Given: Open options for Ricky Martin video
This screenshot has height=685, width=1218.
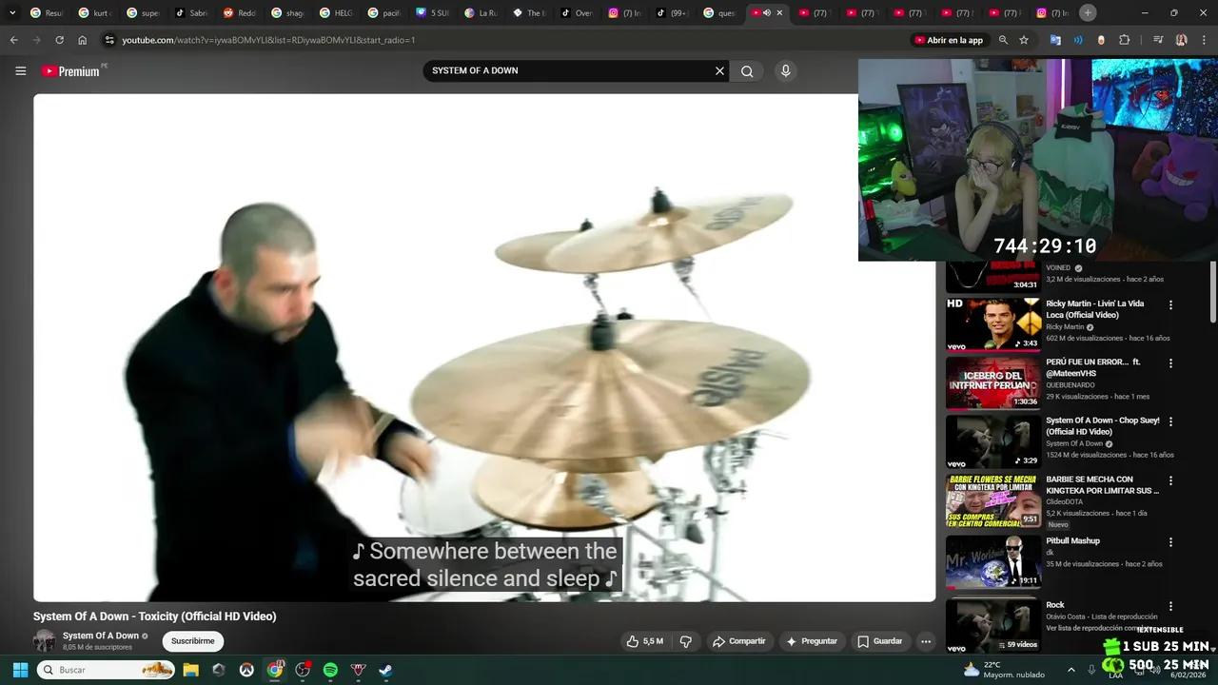Looking at the screenshot, I should click(1170, 305).
